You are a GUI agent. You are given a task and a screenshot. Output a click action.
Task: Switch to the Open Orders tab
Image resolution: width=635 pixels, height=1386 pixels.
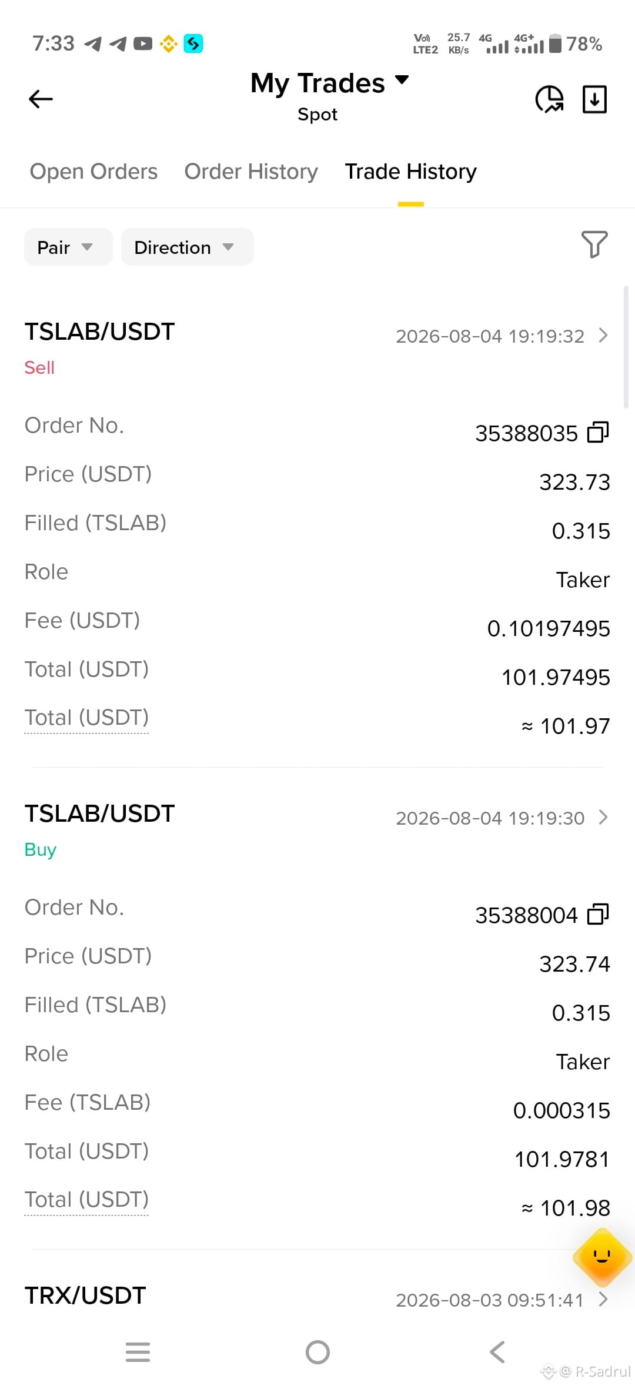pyautogui.click(x=93, y=172)
